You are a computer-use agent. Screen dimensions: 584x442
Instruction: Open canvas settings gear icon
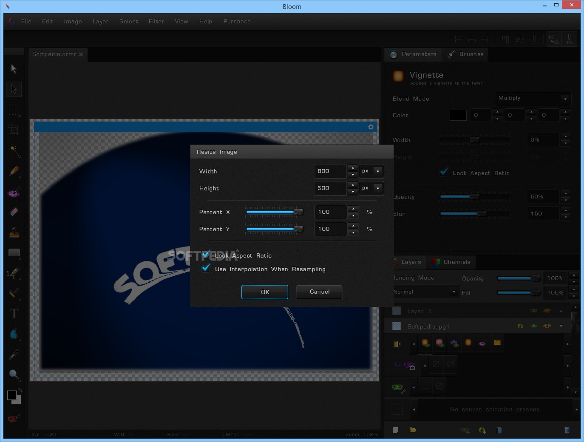pyautogui.click(x=371, y=127)
